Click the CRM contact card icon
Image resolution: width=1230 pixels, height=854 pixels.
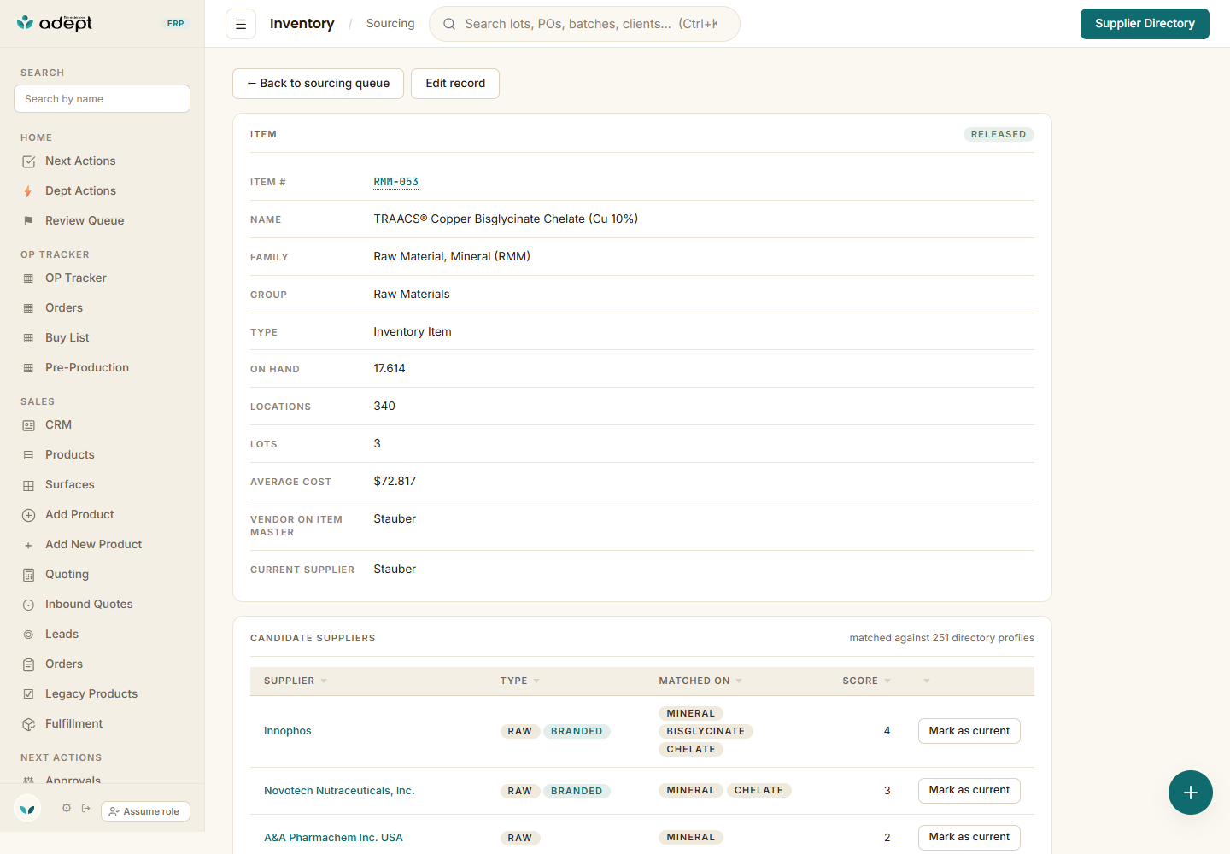(28, 425)
